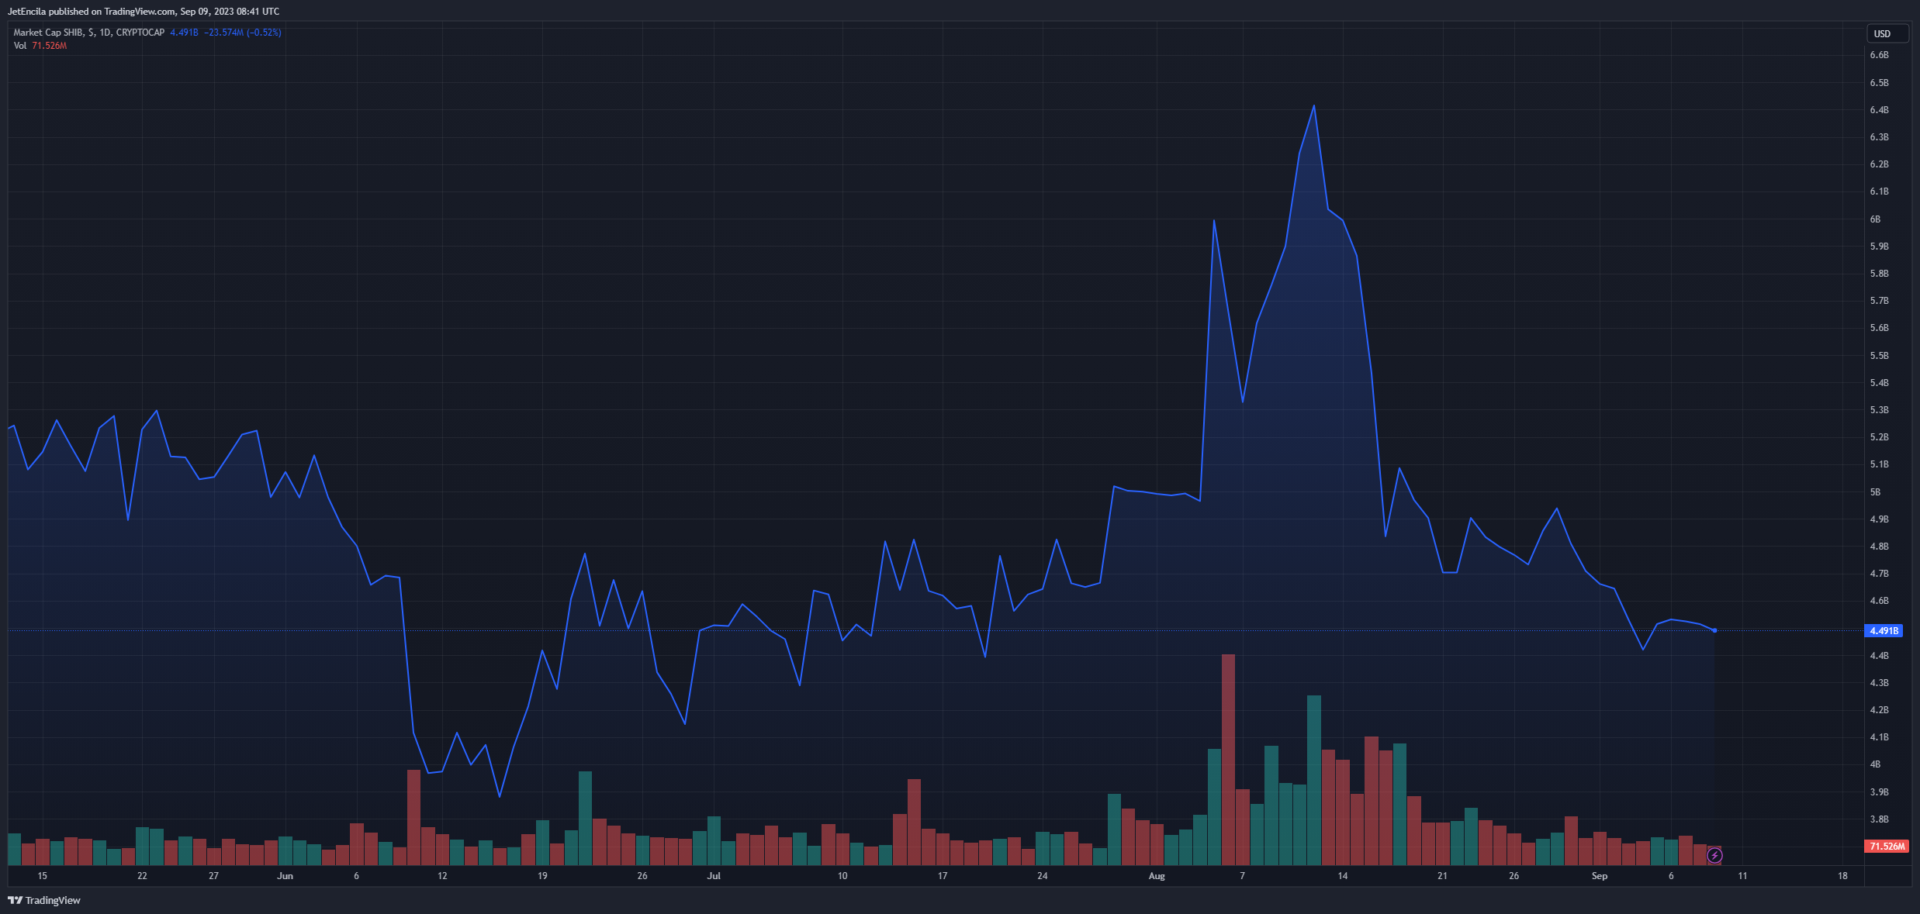This screenshot has height=914, width=1920.
Task: Click the blue 4.491B price label
Action: 1883,631
